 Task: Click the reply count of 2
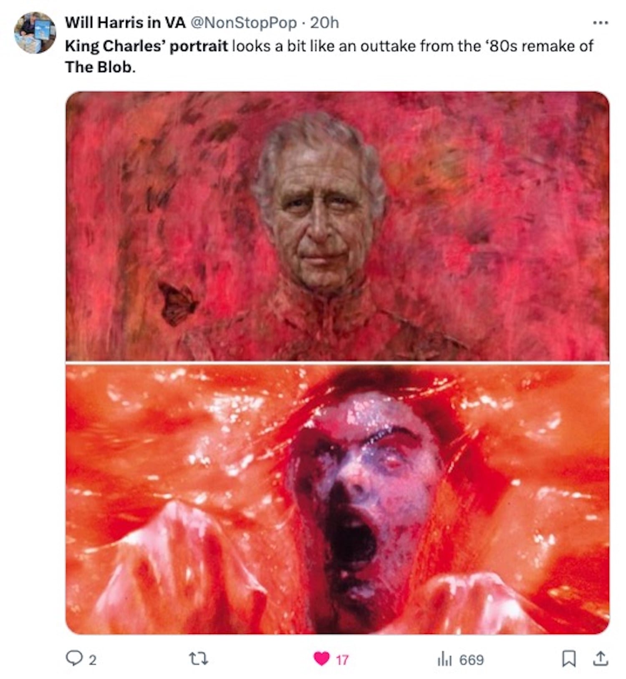point(93,660)
